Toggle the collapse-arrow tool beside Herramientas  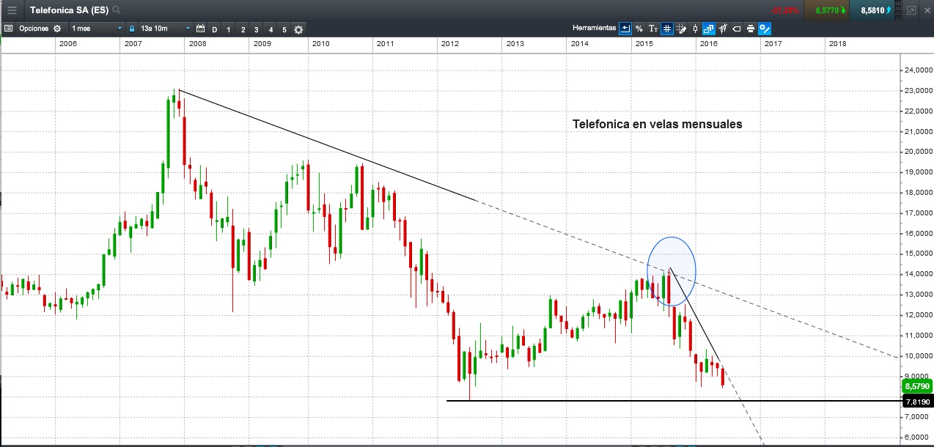tap(625, 29)
